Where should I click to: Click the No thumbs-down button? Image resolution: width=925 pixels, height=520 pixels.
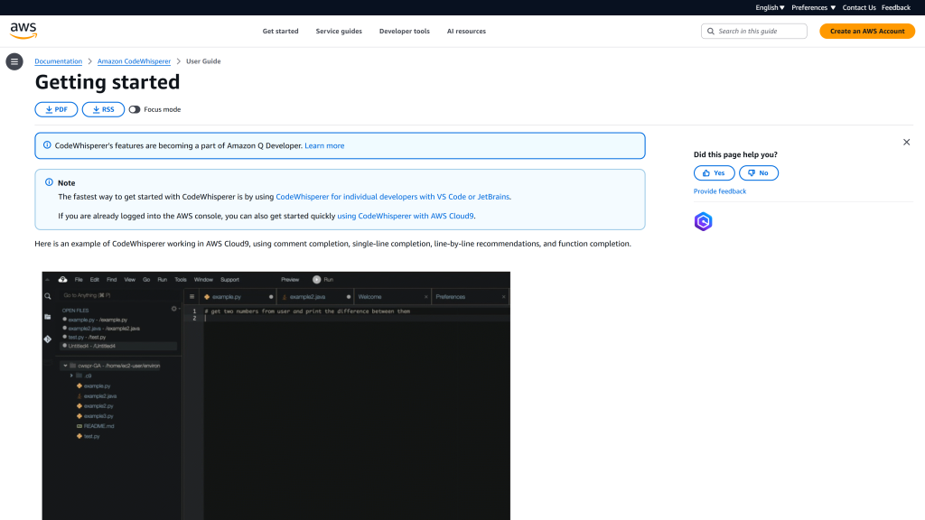(759, 172)
